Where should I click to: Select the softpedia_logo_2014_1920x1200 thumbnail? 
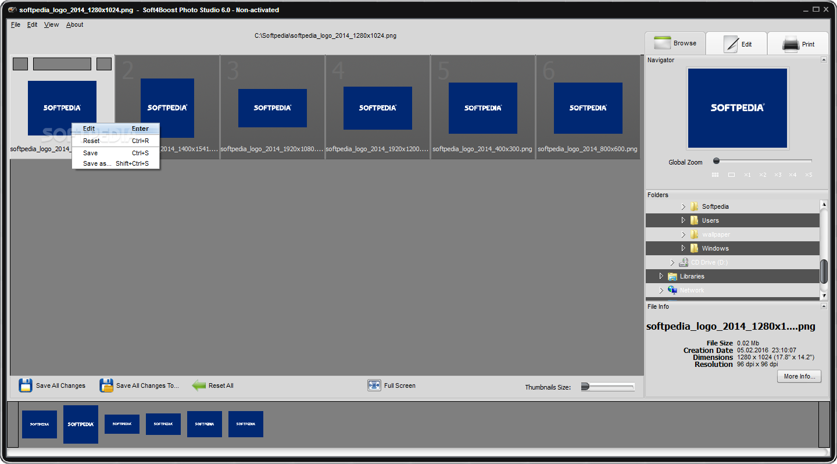click(x=378, y=107)
